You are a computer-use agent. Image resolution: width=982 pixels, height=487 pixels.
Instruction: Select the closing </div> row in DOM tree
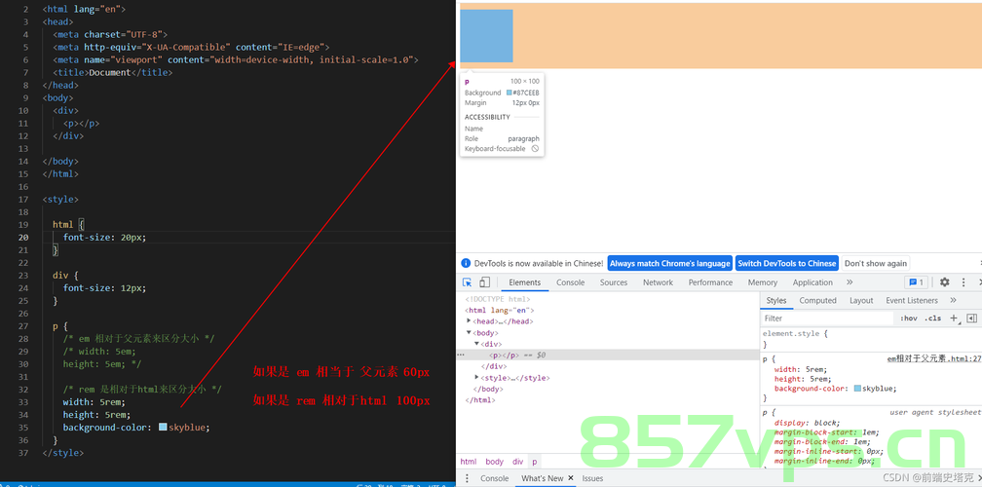[x=493, y=366]
